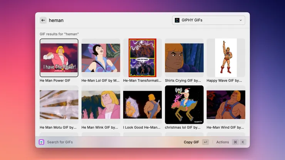Screen dimensions: 285x160
Task: Go back with the left arrow button
Action: (x=43, y=20)
